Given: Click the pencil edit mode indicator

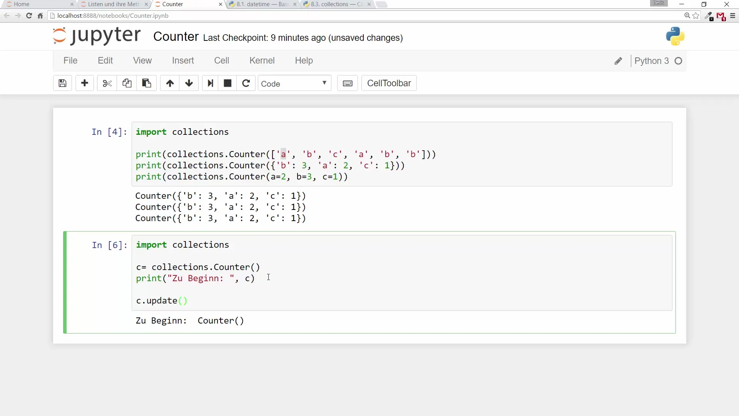Looking at the screenshot, I should (x=618, y=61).
